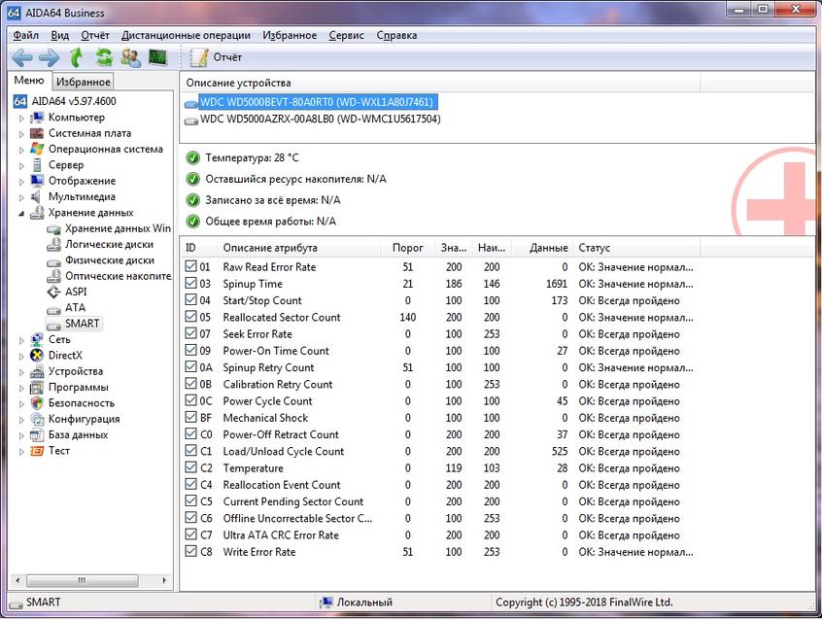Open Оптические накопители tree item
The height and width of the screenshot is (620, 822).
[109, 276]
